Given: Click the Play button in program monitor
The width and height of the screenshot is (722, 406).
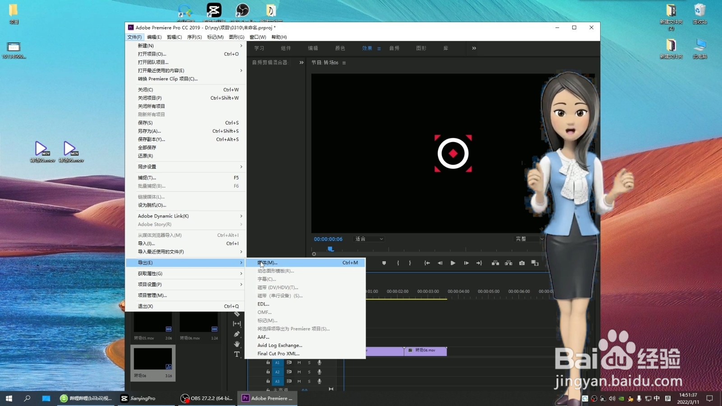Looking at the screenshot, I should [x=453, y=263].
